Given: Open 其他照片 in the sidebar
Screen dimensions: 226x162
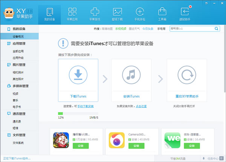Looking at the screenshot, I should pos(18,79).
